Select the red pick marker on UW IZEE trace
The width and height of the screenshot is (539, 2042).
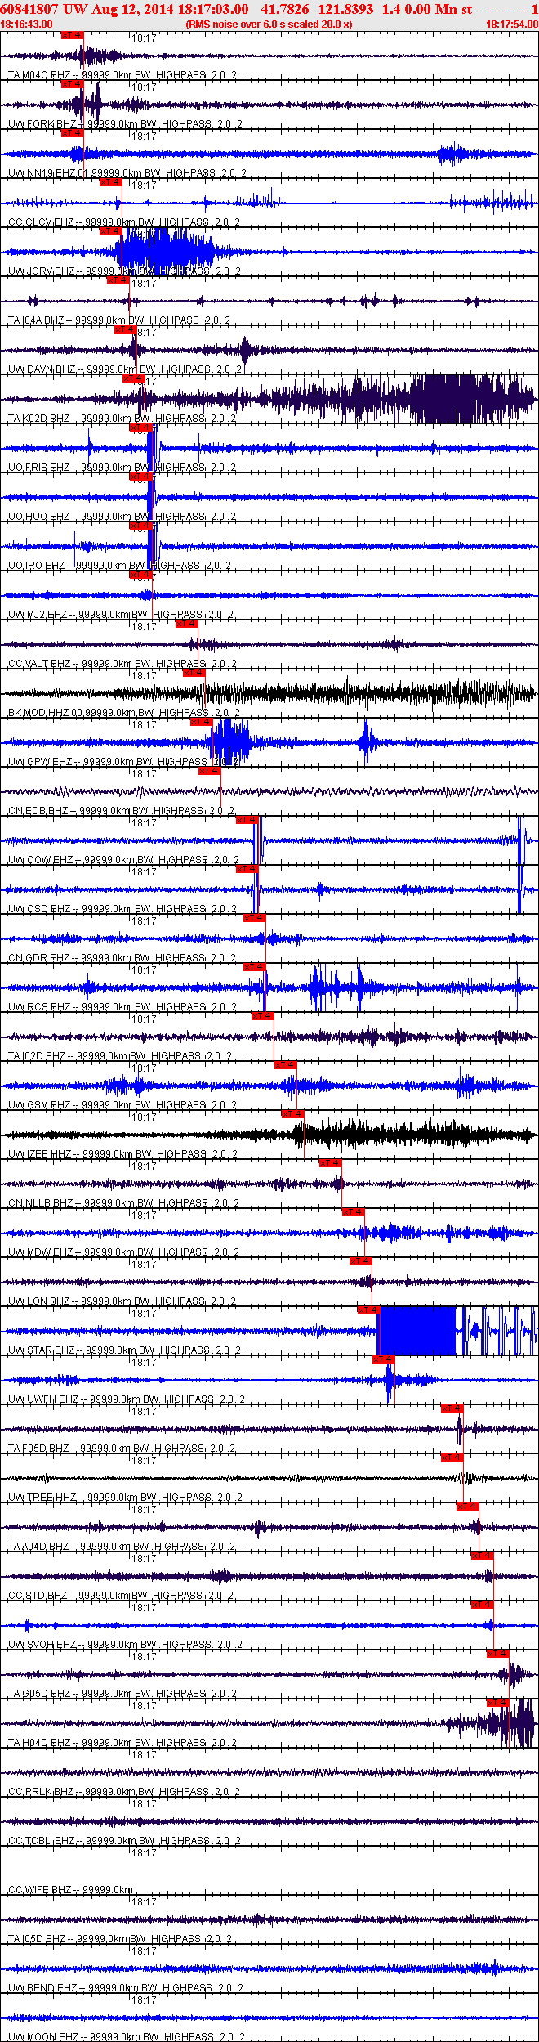pyautogui.click(x=292, y=1114)
